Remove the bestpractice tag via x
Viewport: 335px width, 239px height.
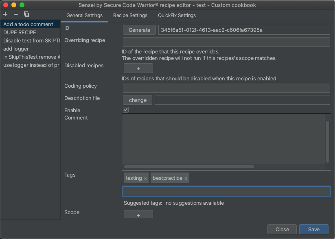pos(186,178)
